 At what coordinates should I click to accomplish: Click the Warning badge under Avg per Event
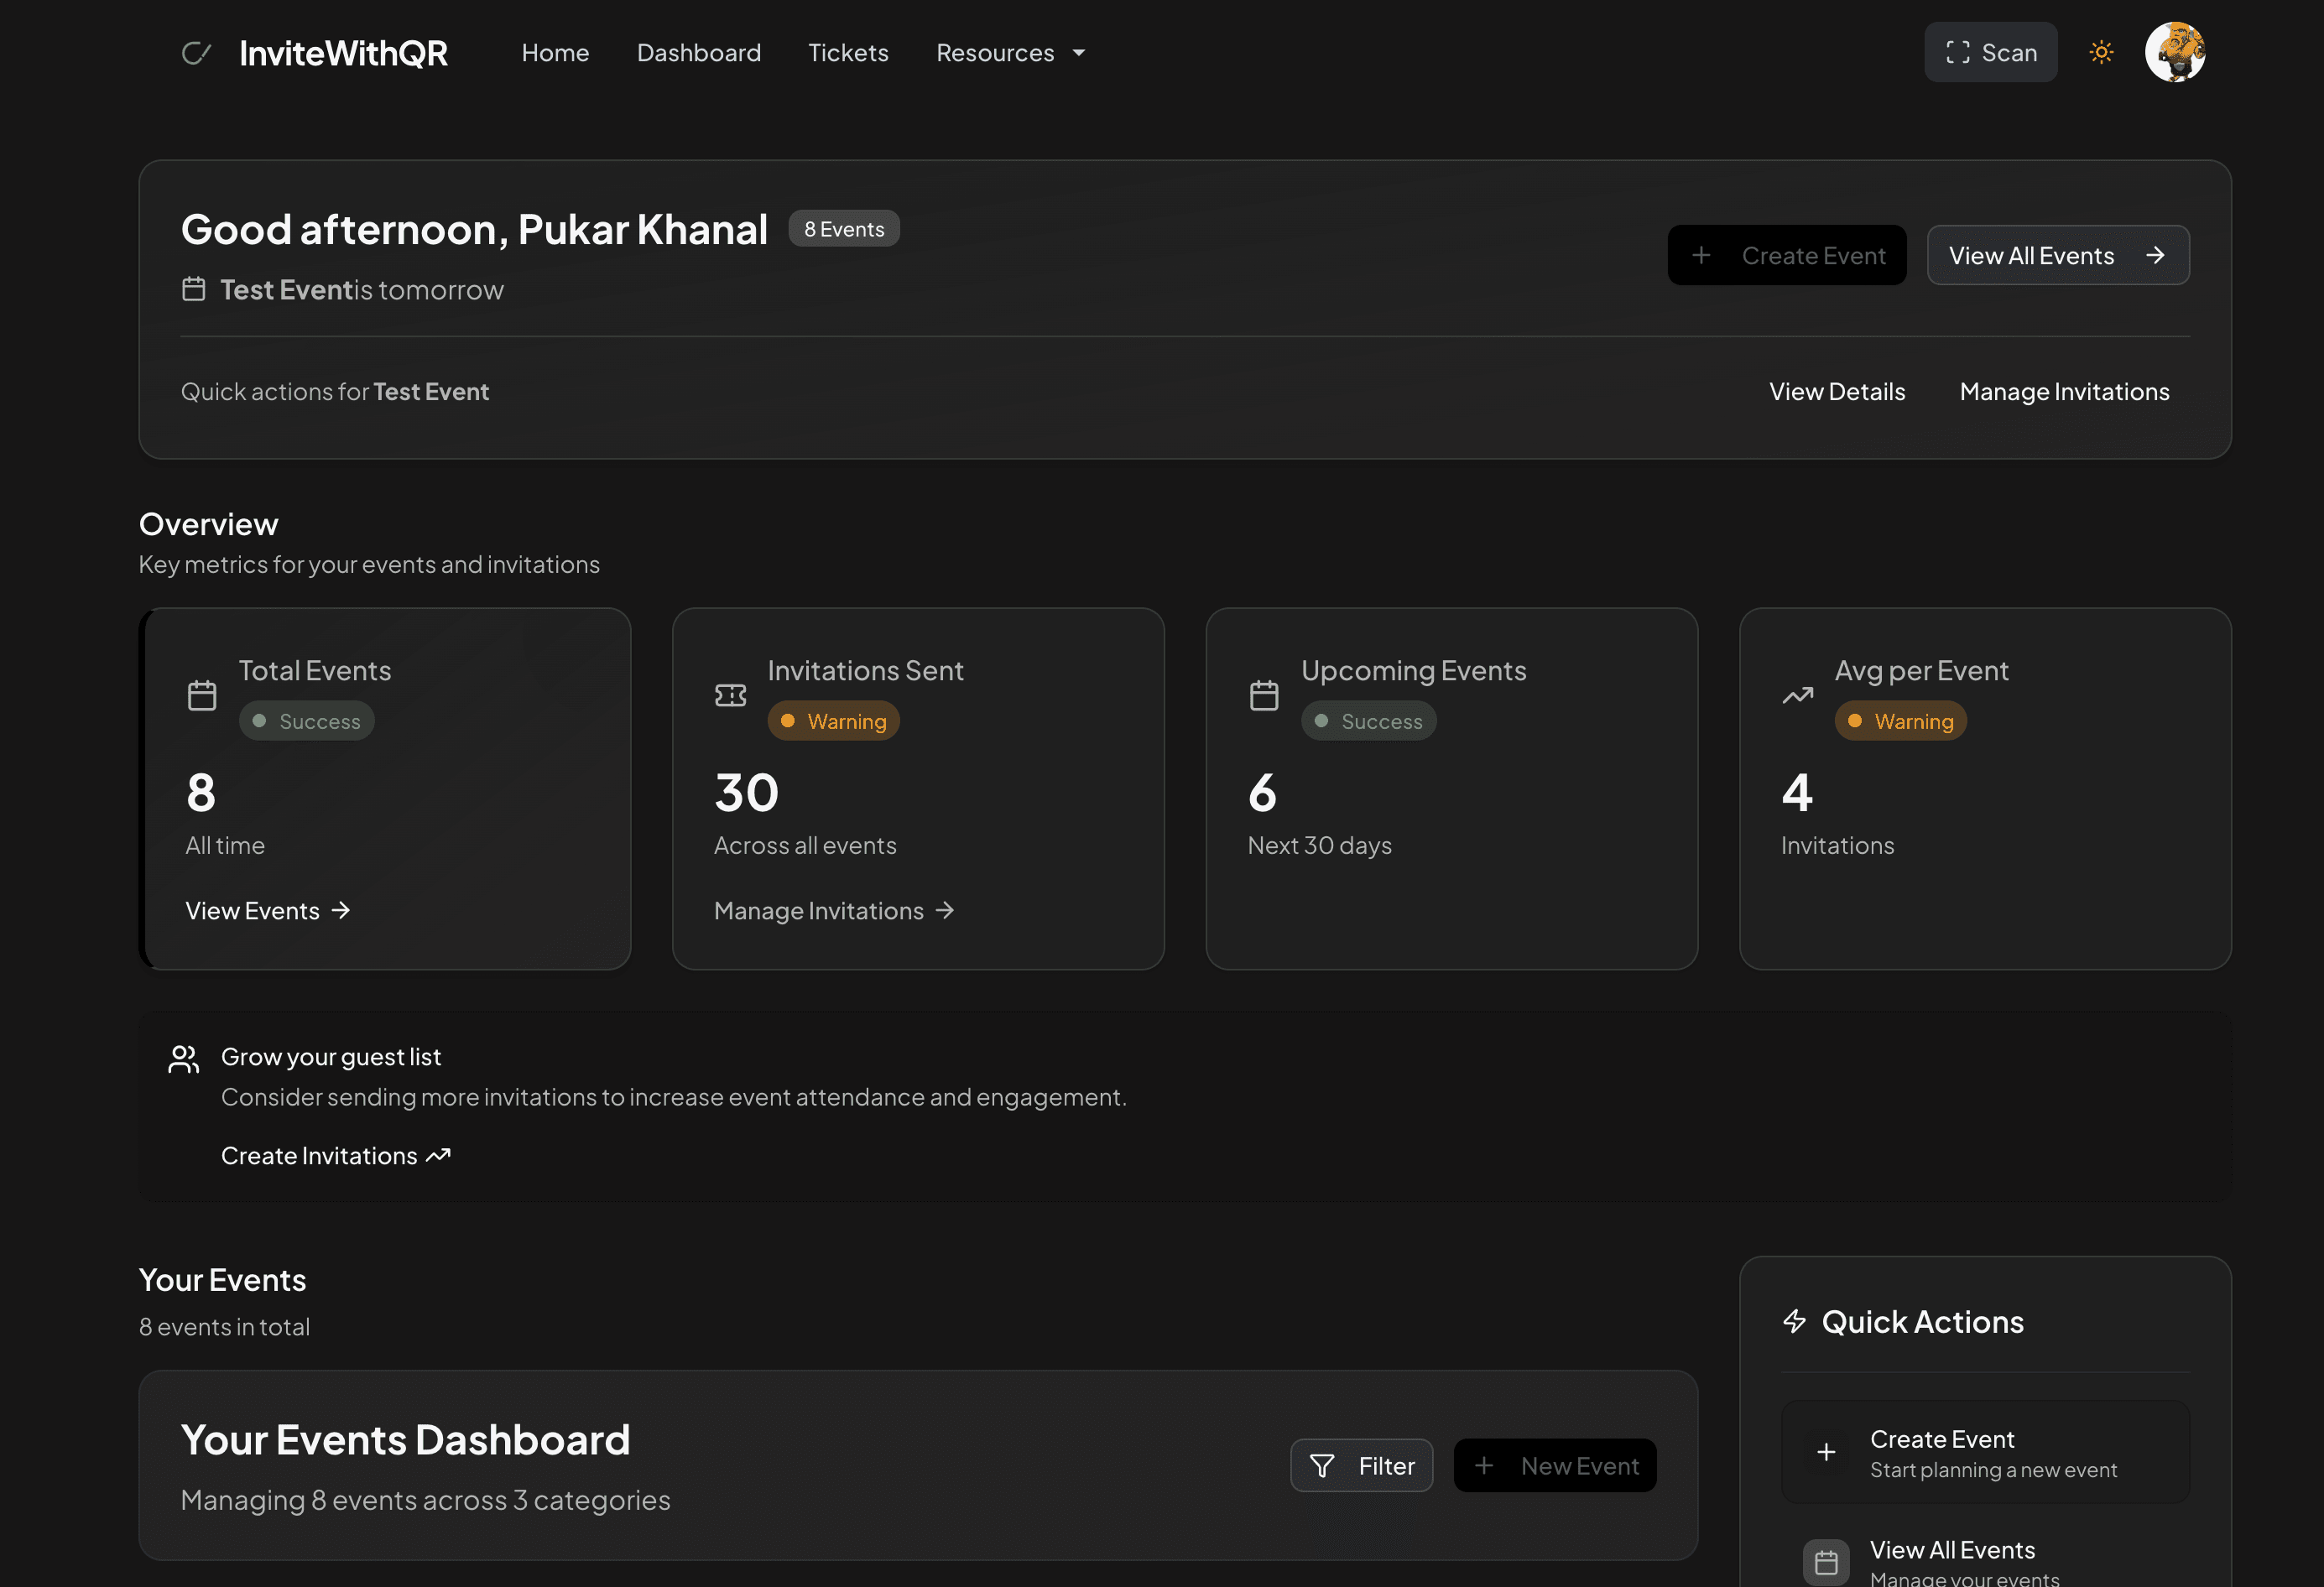[1900, 721]
